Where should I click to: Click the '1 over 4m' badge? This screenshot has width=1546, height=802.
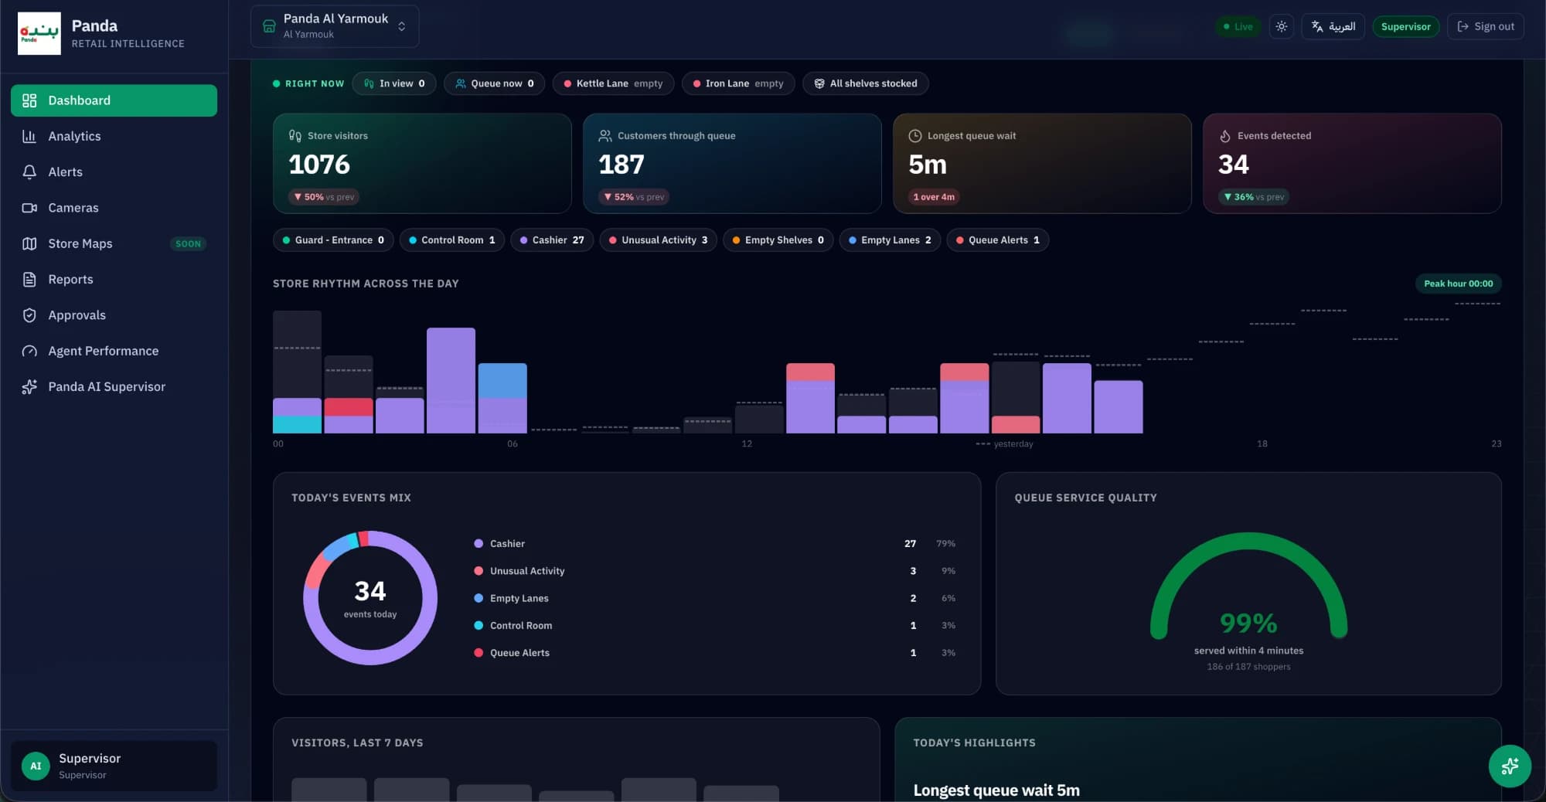pos(934,197)
